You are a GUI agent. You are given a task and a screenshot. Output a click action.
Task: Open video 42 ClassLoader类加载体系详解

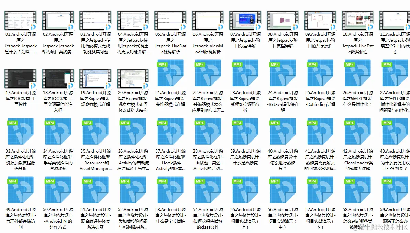tap(357, 132)
